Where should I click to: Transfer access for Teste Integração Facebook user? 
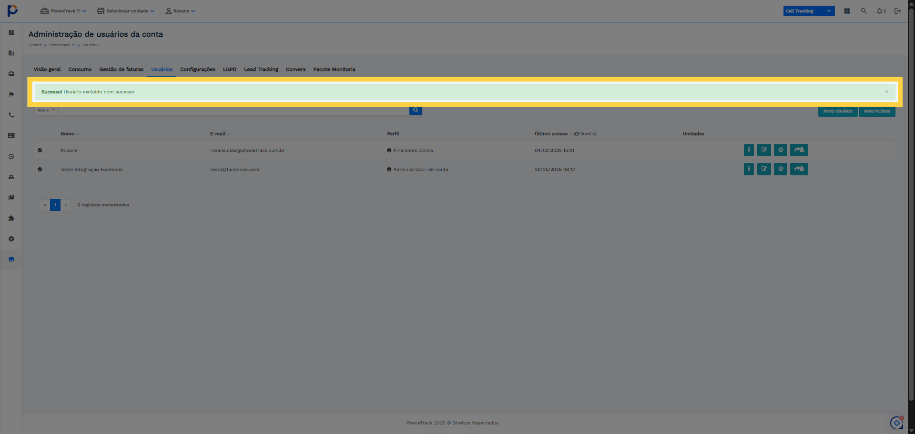(799, 169)
